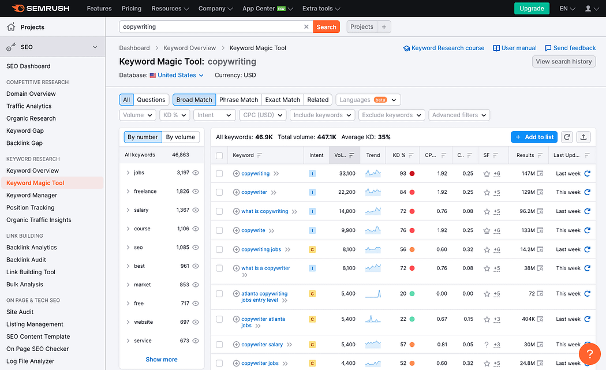Check the box for copywriter keyword row
Screen dimensions: 606x370
point(219,192)
